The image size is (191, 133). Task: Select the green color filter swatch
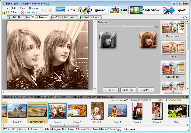coord(144,100)
